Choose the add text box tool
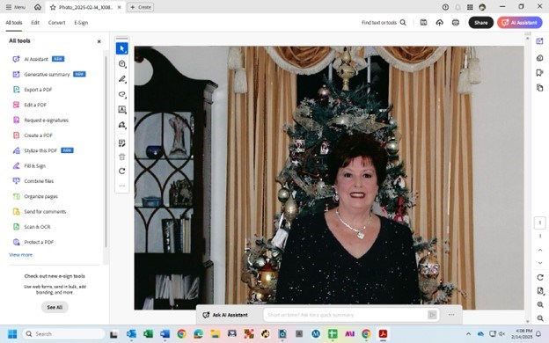Image resolution: width=549 pixels, height=343 pixels. click(121, 110)
